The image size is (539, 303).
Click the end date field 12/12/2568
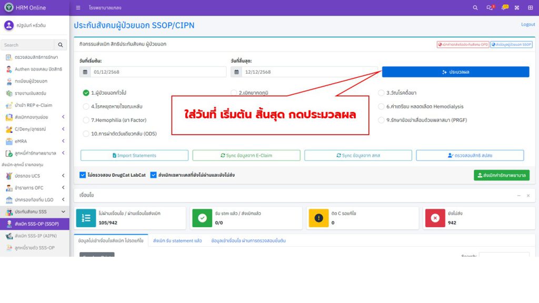310,72
